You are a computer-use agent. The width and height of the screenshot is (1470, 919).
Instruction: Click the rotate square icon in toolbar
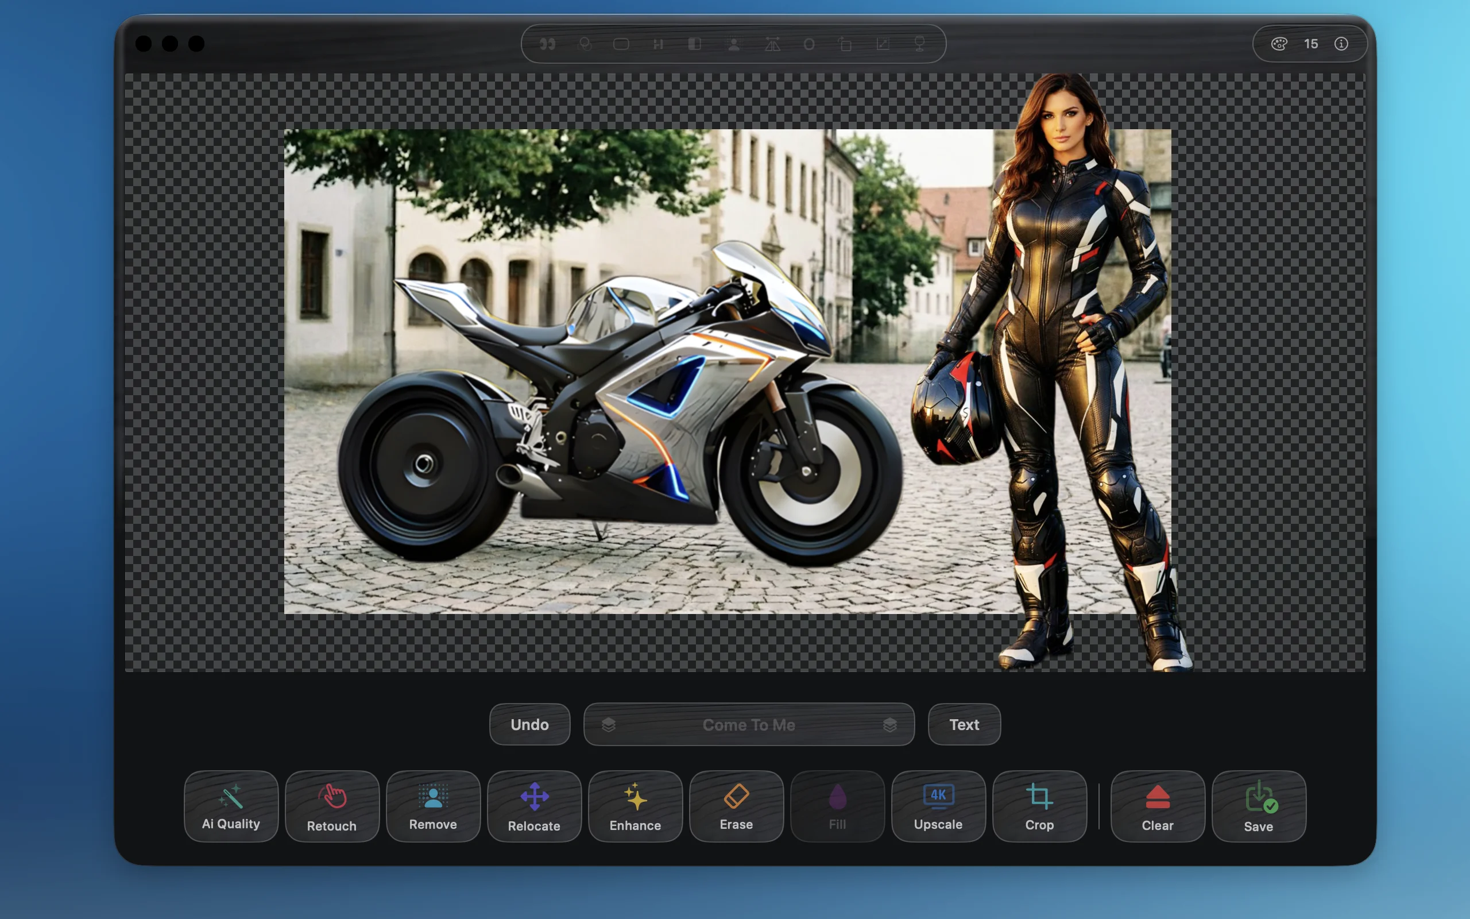coord(845,44)
